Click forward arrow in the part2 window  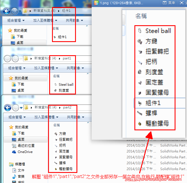15,108
